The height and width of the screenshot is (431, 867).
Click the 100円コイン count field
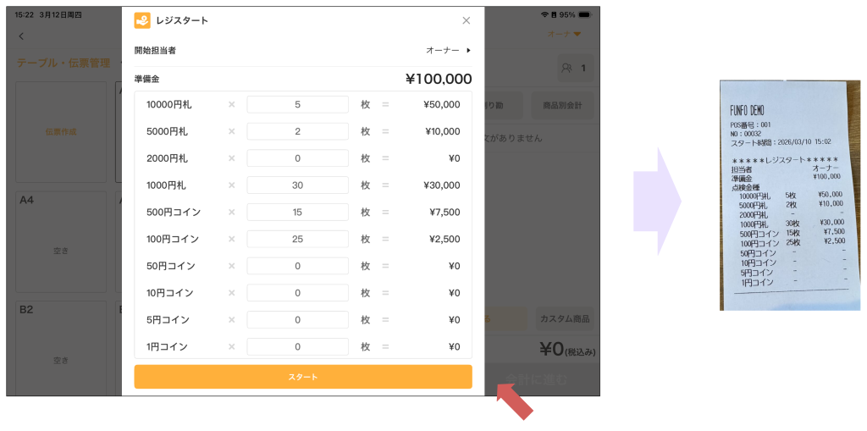point(297,239)
